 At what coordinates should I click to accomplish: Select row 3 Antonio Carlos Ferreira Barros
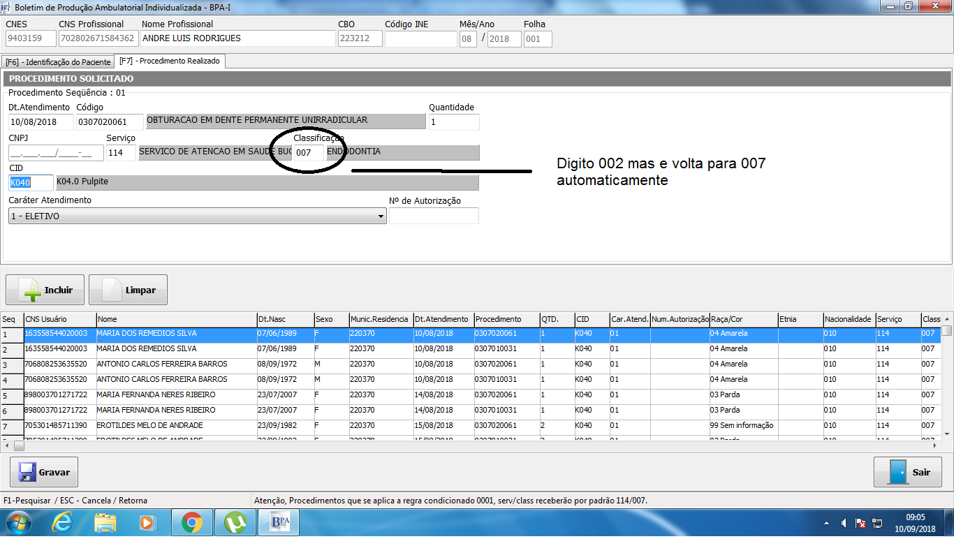[161, 364]
